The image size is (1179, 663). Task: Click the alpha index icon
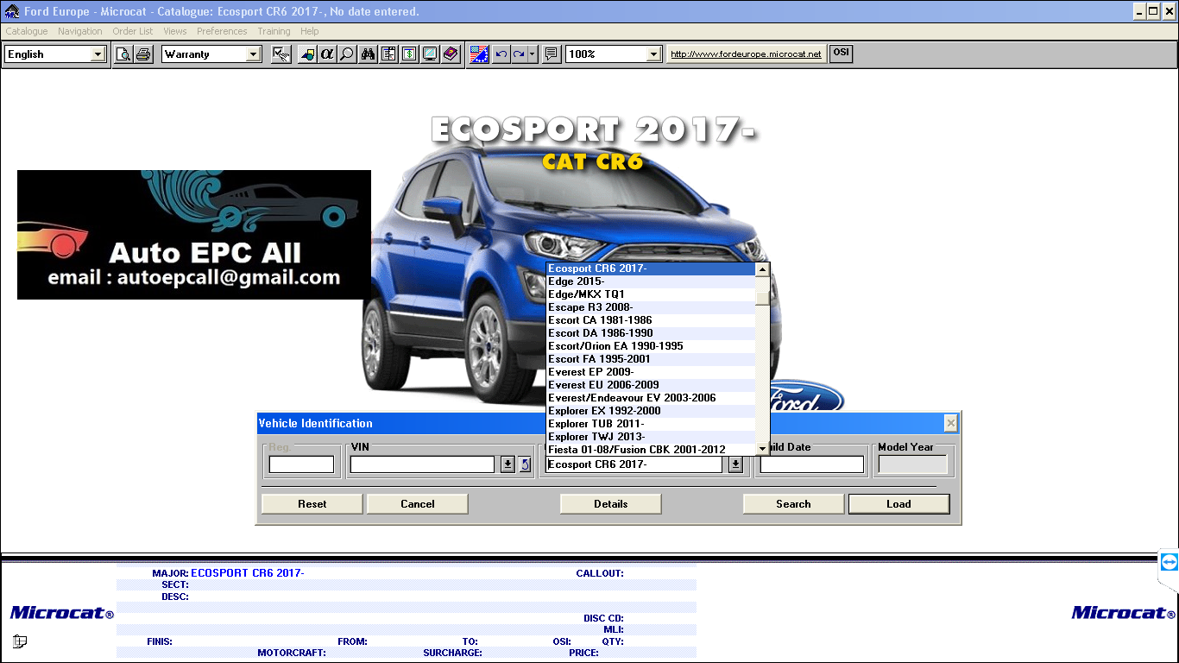click(x=326, y=54)
